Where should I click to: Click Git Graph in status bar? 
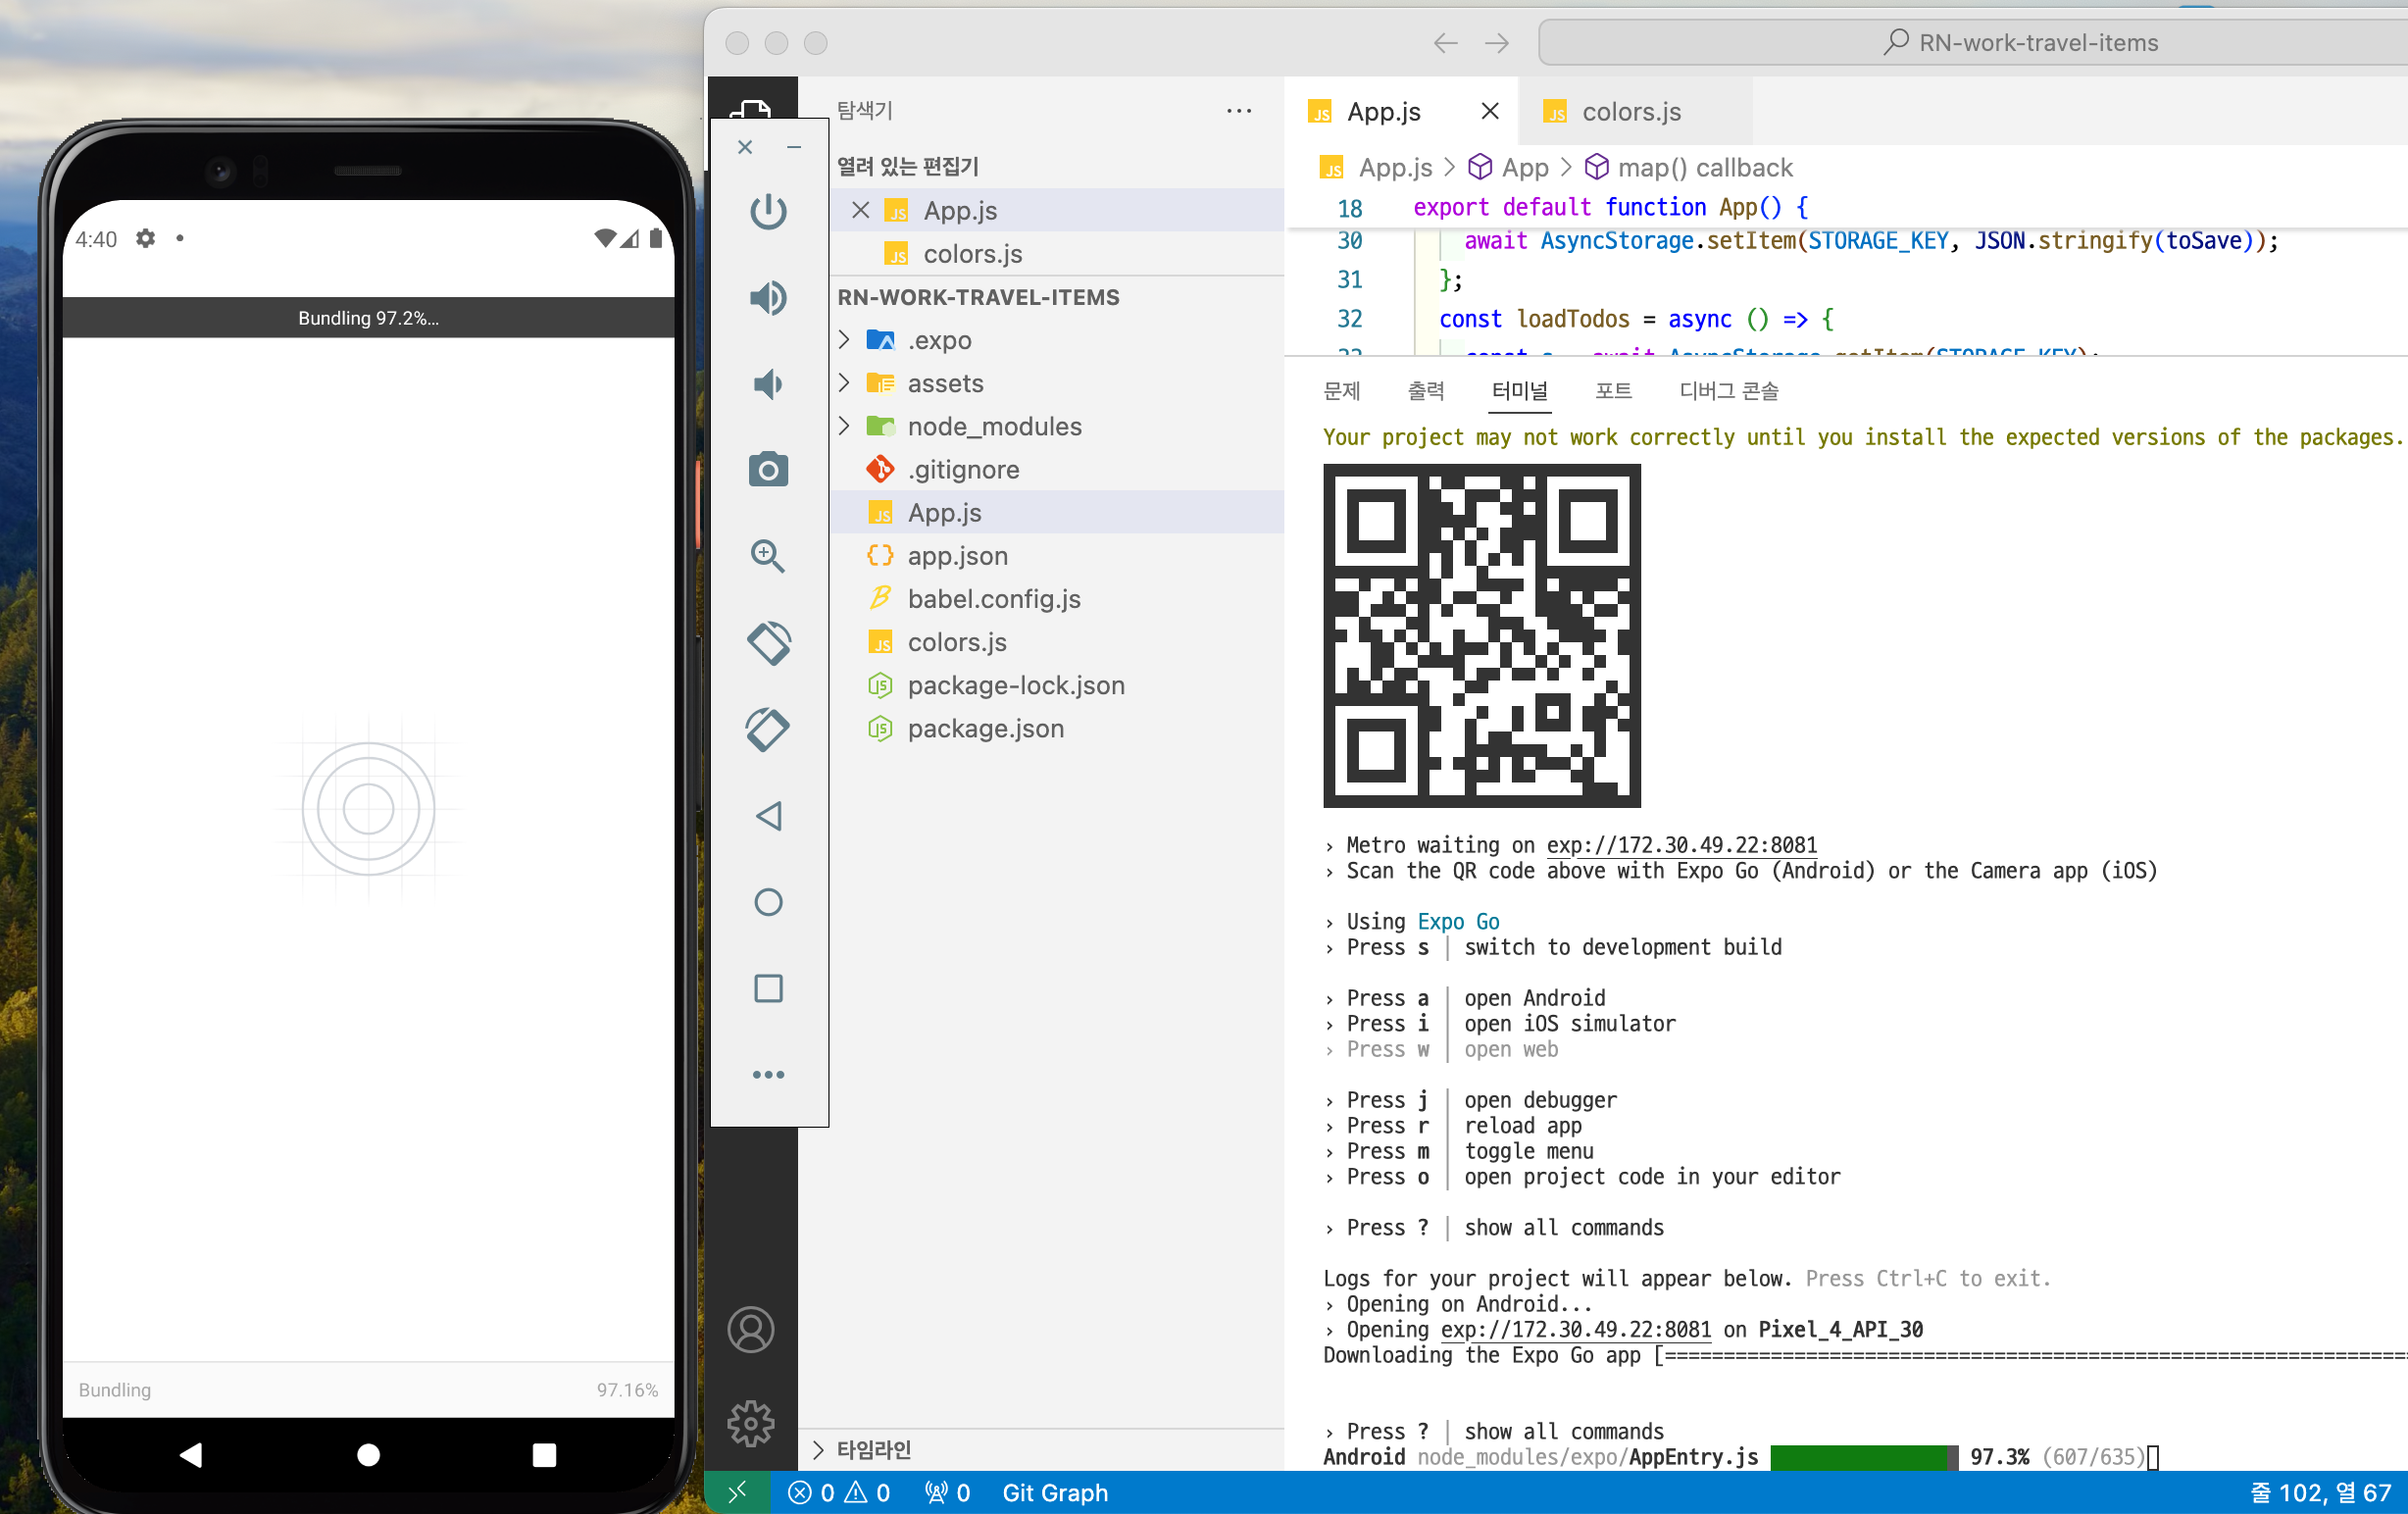point(1054,1492)
